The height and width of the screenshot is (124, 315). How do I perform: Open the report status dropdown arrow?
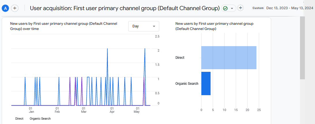click(232, 8)
